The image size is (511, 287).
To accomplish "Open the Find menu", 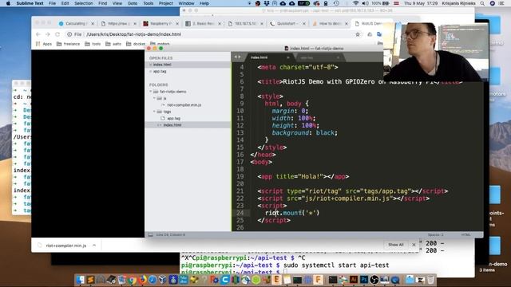I will [103, 3].
